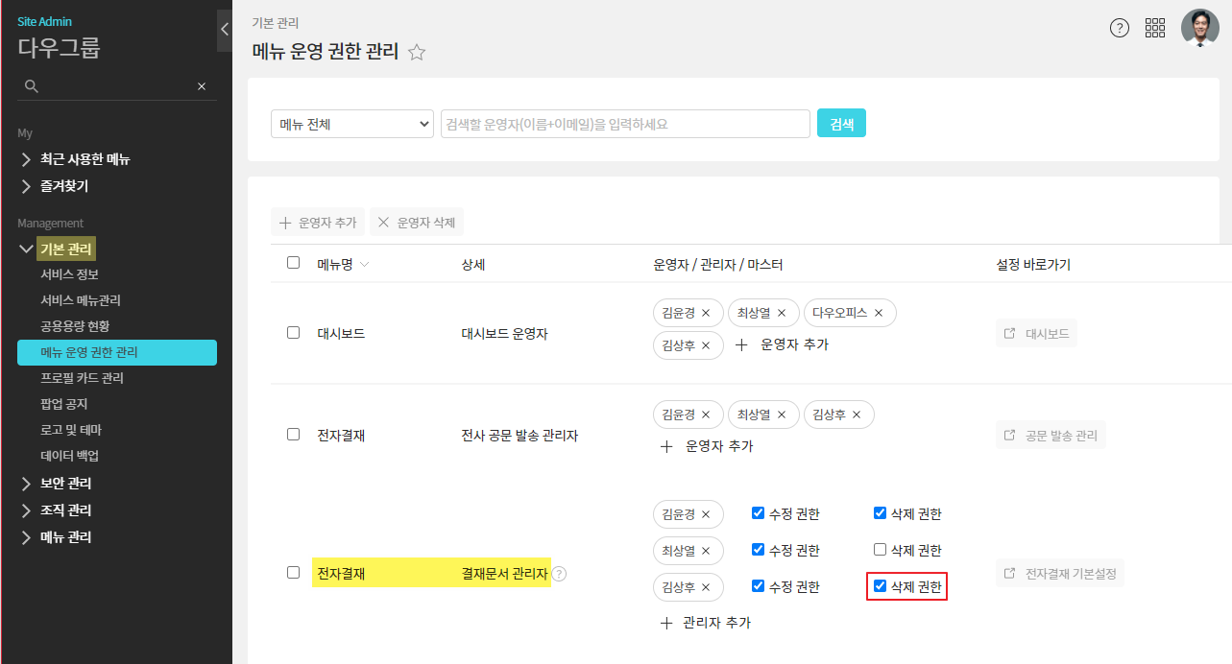Select the 대시보드 row checkbox
1232x664 pixels.
294,333
